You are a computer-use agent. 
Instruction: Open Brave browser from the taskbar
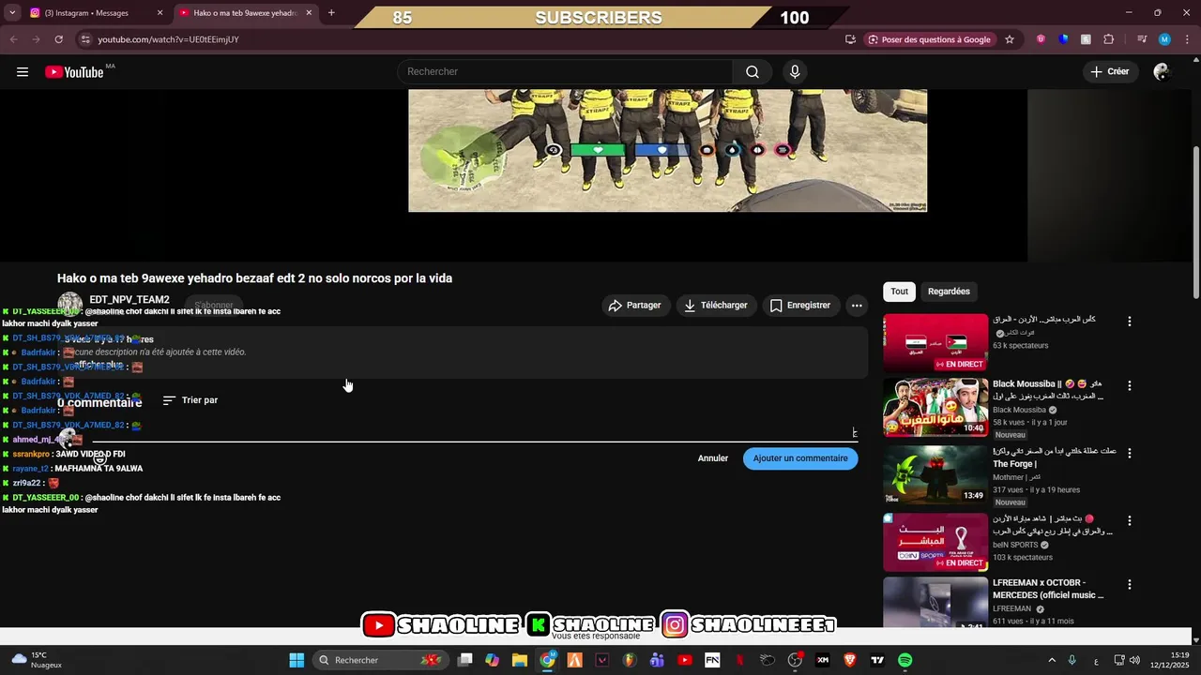(x=850, y=660)
